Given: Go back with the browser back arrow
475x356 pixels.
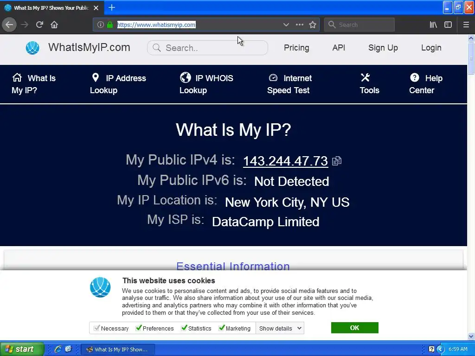Looking at the screenshot, I should coord(9,25).
